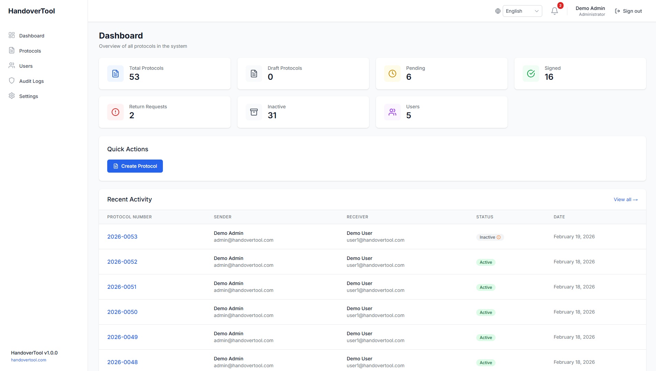656x371 pixels.
Task: Click the Users count 5
Action: (x=409, y=116)
